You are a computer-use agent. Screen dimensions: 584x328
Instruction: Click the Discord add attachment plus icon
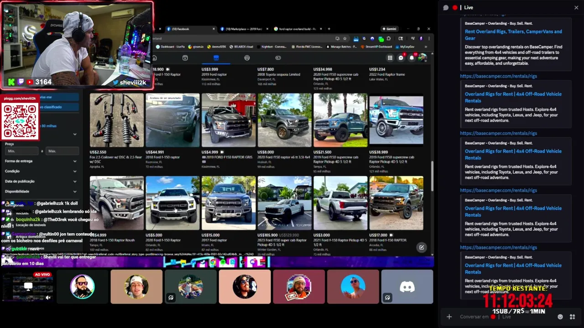click(449, 317)
